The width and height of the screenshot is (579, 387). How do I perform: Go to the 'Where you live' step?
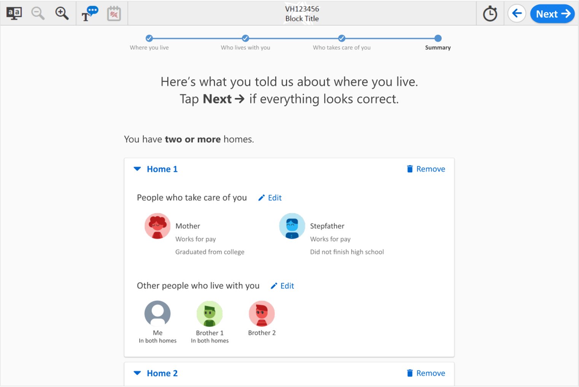click(x=149, y=38)
